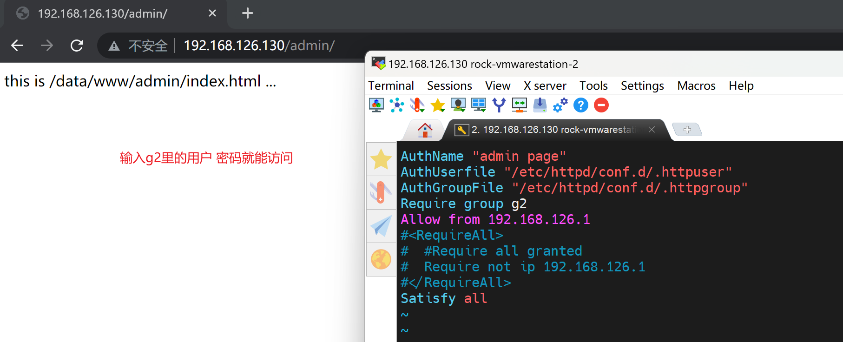This screenshot has width=843, height=342.
Task: Click the Swiss knife Tools toolbar icon
Action: point(417,105)
